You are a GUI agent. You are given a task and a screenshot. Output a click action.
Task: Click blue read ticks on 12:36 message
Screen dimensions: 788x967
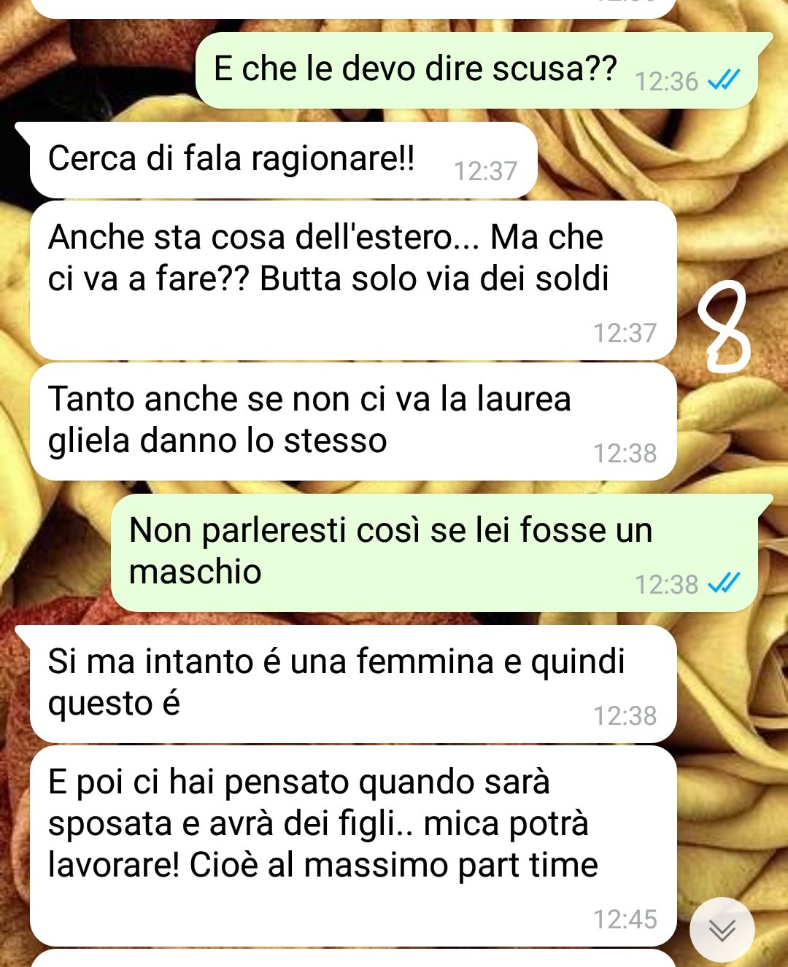click(x=725, y=80)
